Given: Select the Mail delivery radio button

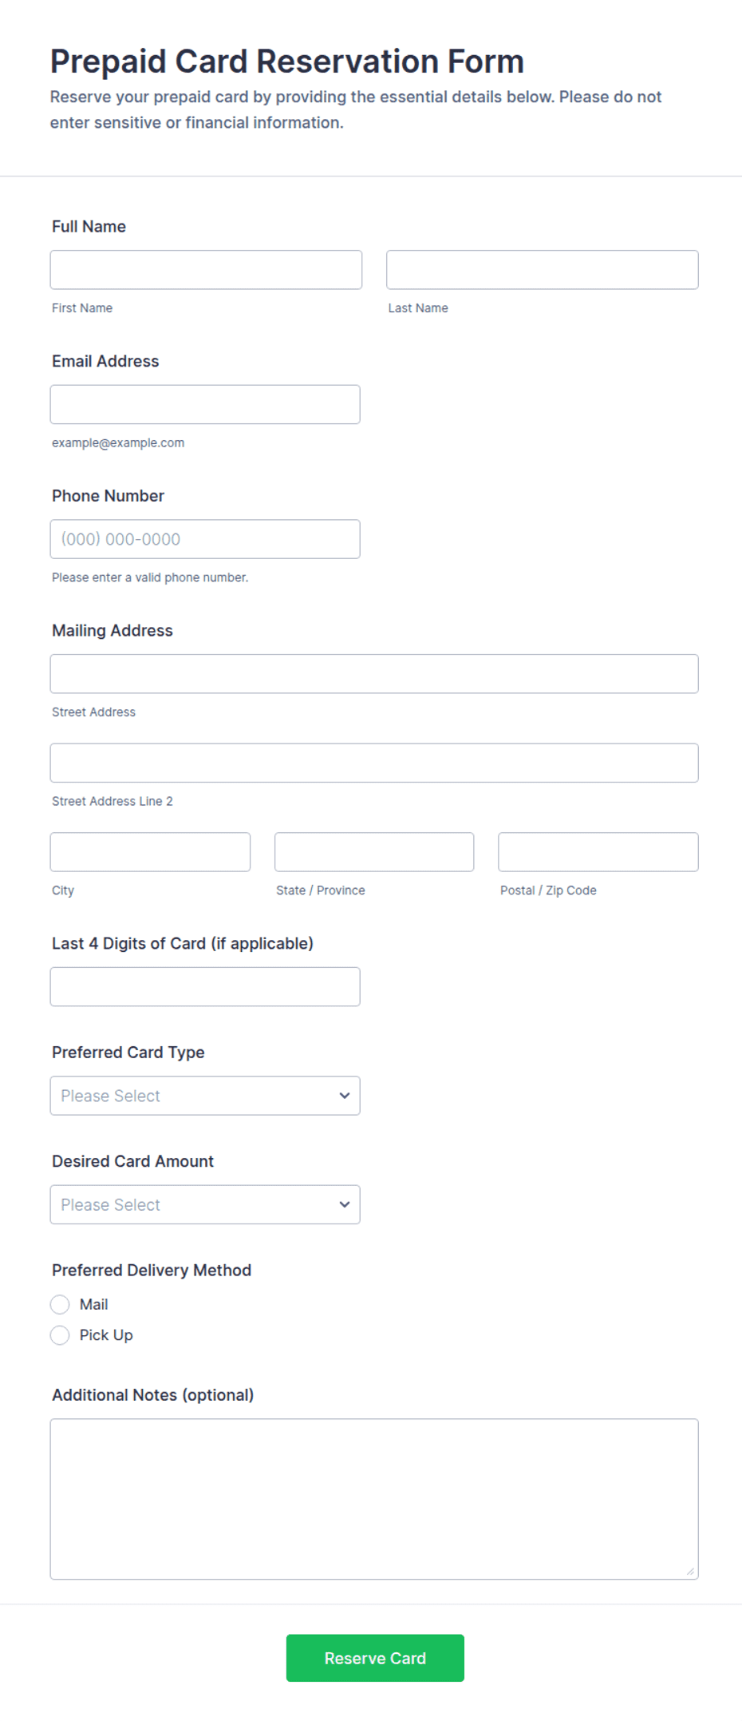Looking at the screenshot, I should 60,1304.
